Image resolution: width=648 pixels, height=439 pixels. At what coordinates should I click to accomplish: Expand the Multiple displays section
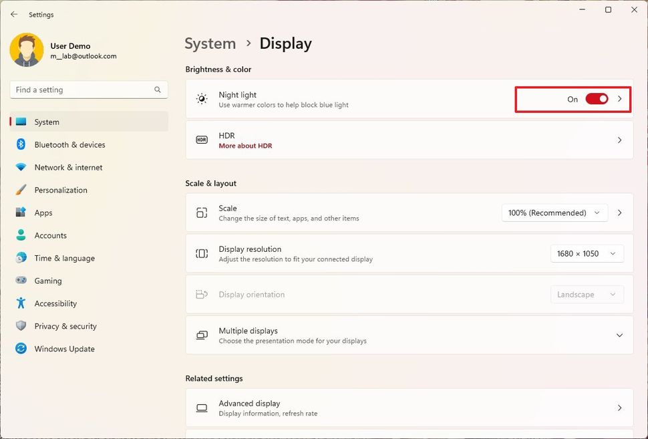click(619, 335)
